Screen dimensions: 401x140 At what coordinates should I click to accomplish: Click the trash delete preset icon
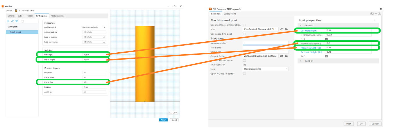click(x=22, y=21)
